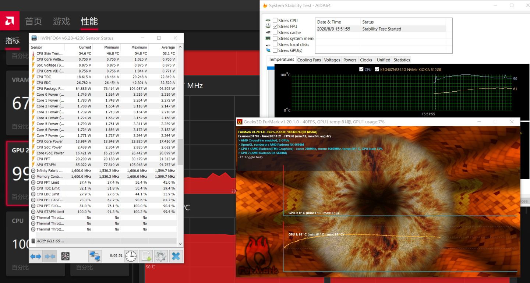Viewport: 530px width, 283px height.
Task: Disable the Stress FPU checkbox
Action: tap(275, 26)
